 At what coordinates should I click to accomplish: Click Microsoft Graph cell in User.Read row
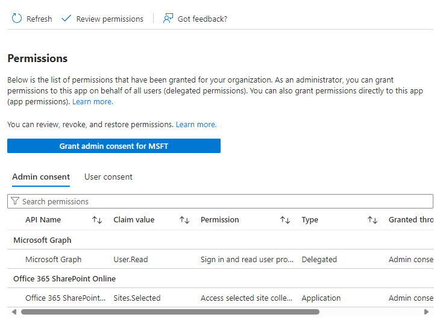tap(53, 259)
